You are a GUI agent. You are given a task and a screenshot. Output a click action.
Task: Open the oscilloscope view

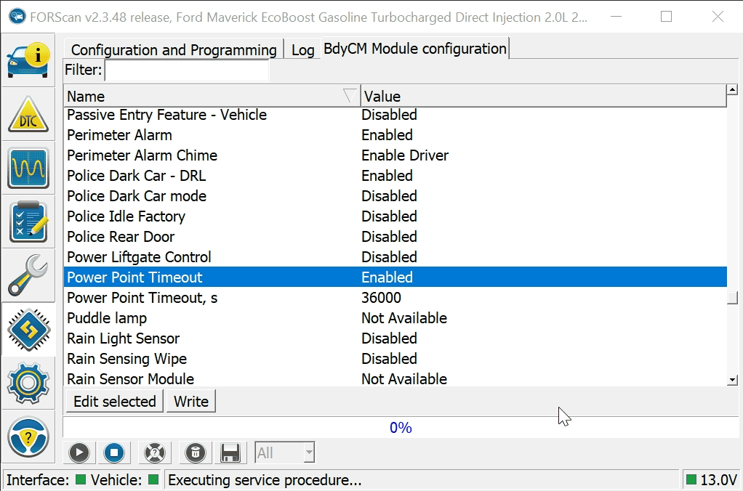click(28, 168)
